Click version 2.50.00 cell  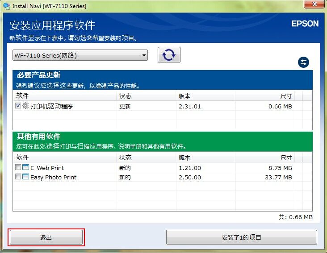190,177
